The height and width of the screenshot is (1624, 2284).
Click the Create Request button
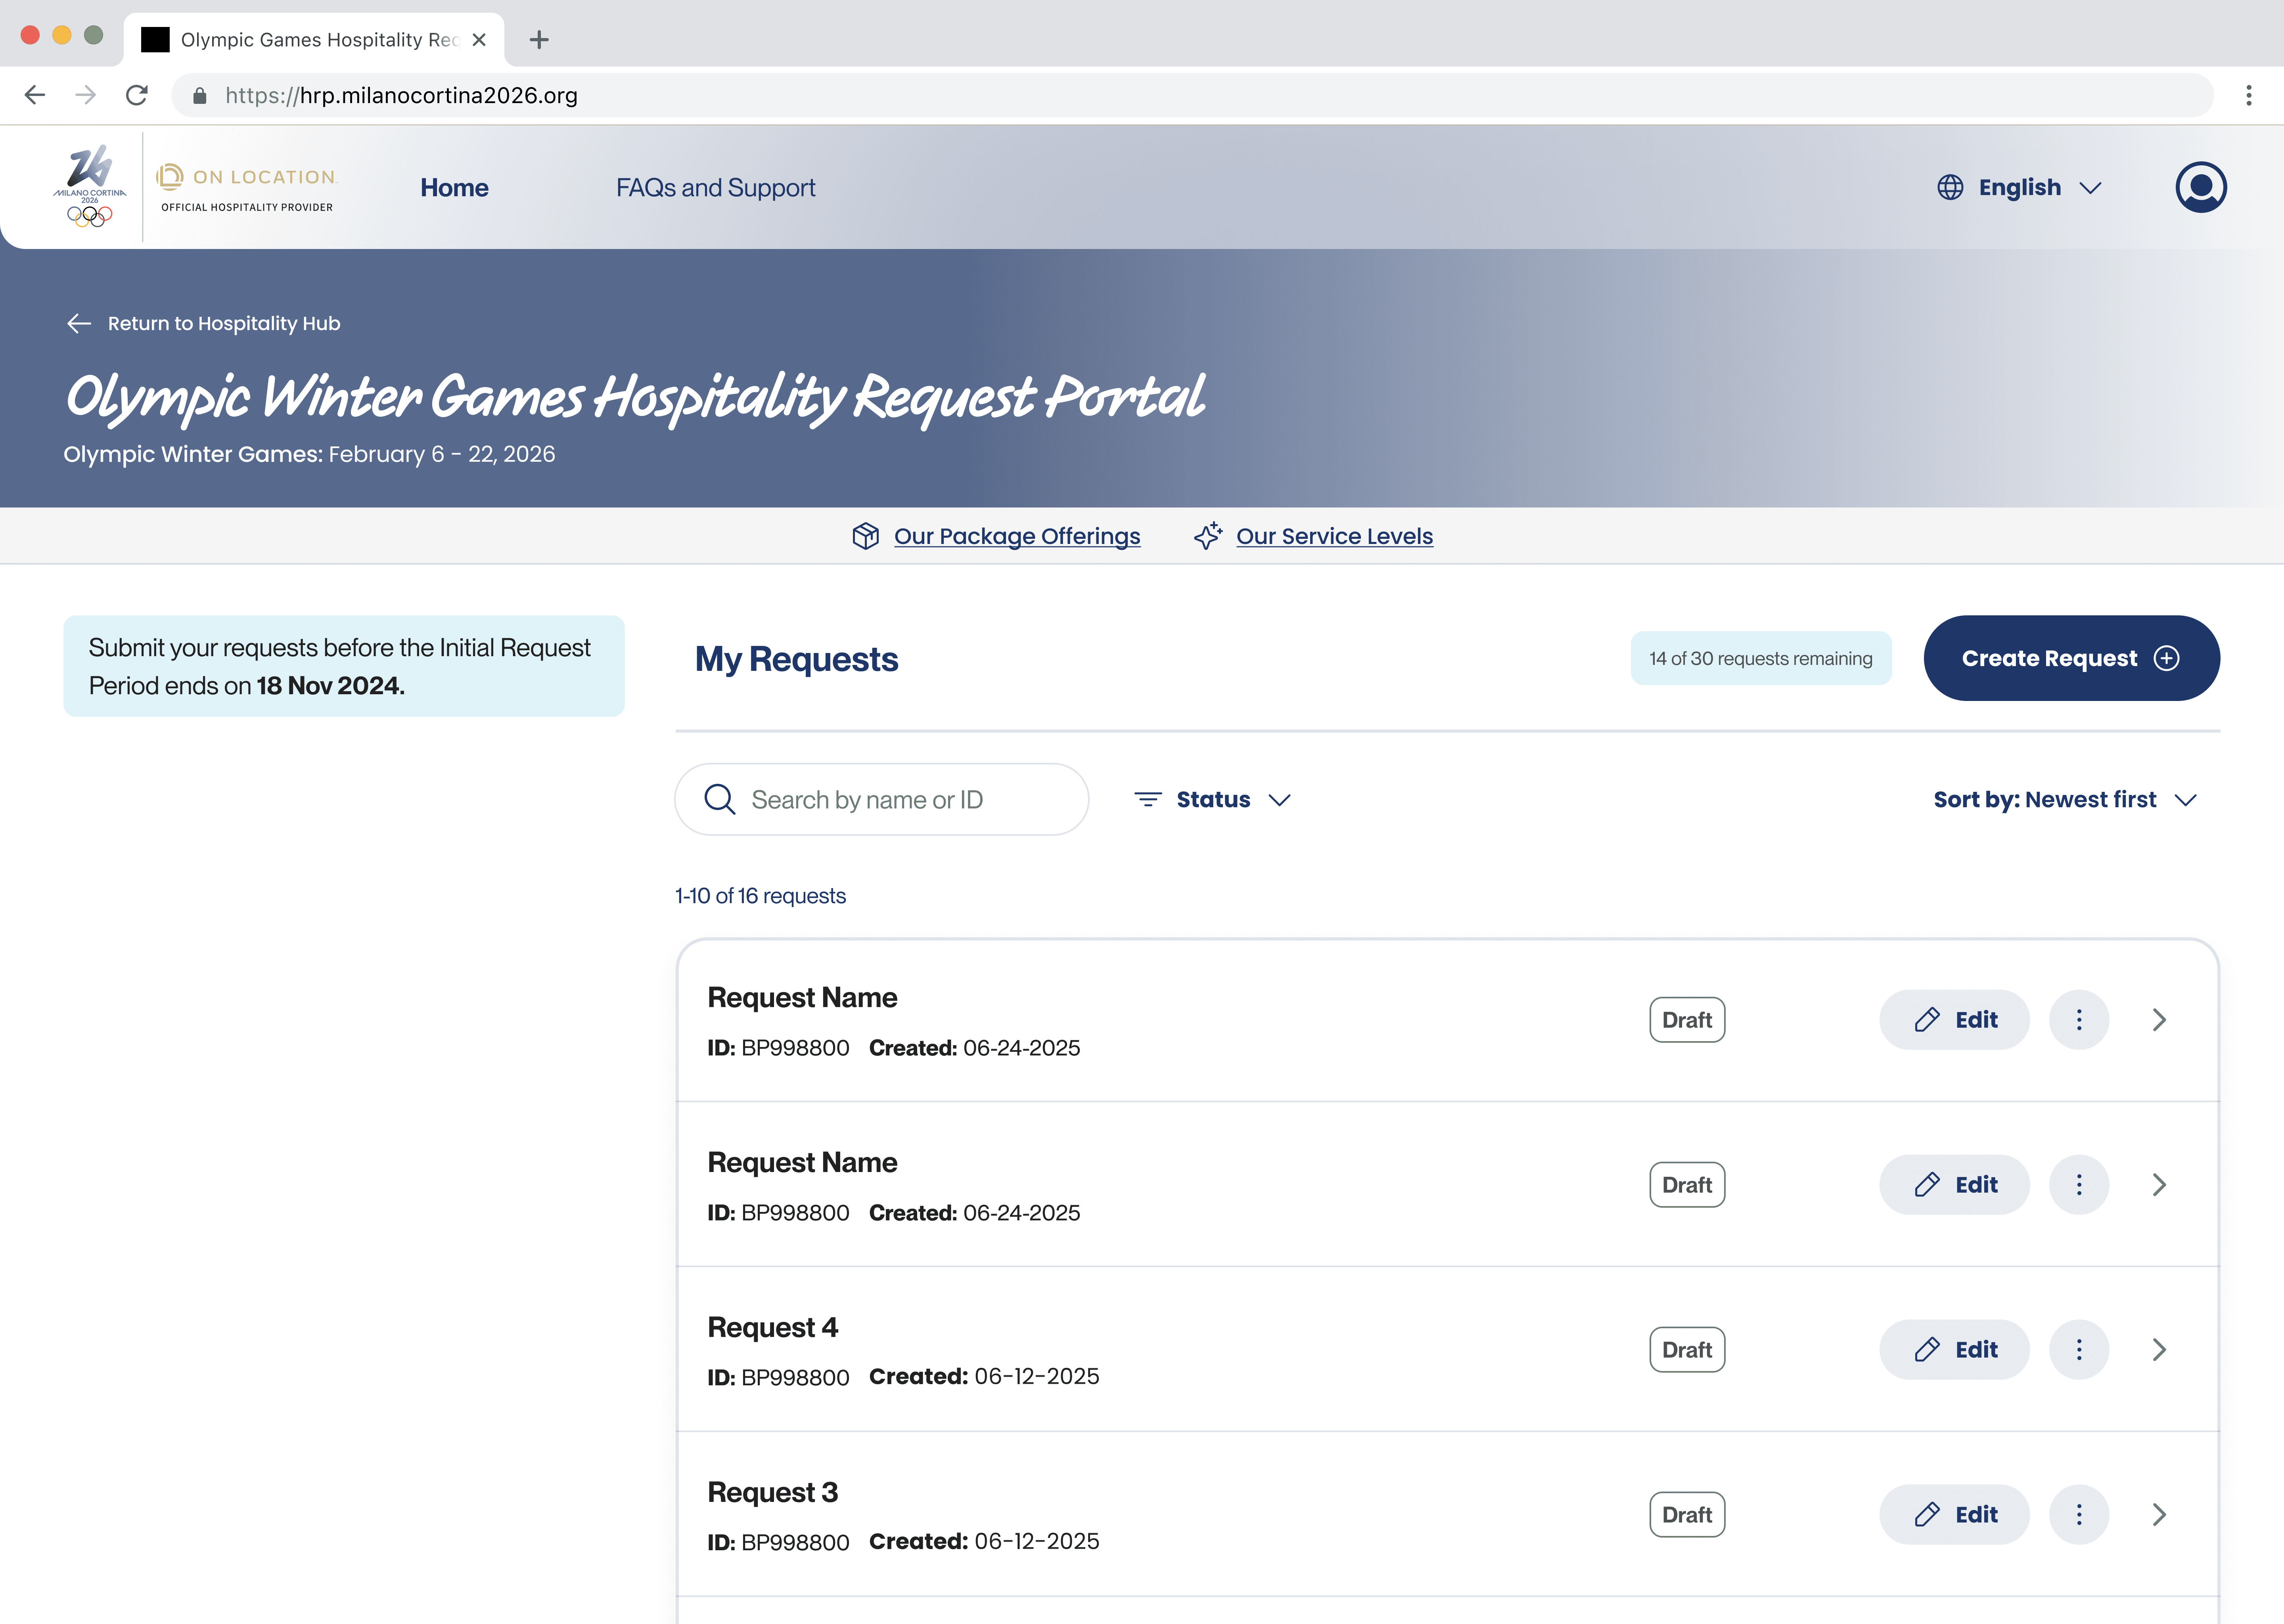point(2071,658)
